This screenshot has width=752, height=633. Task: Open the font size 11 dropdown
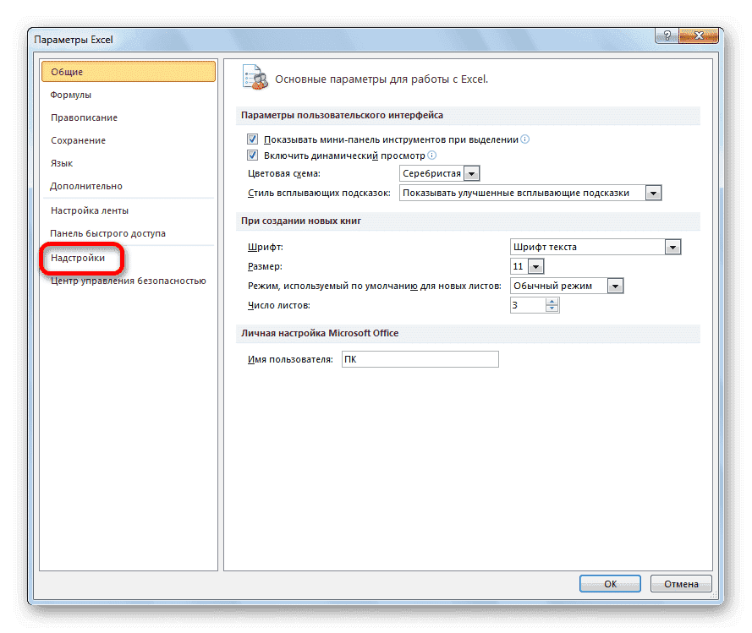coord(536,265)
